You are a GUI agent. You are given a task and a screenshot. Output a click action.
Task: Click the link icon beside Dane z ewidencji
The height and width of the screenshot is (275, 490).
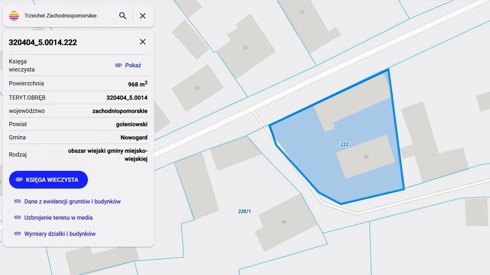tap(18, 201)
